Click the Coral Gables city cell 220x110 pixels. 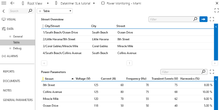tap(100, 46)
